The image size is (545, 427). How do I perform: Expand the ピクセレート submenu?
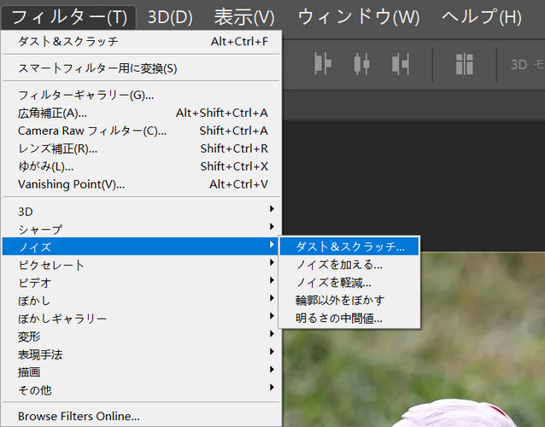coord(141,265)
